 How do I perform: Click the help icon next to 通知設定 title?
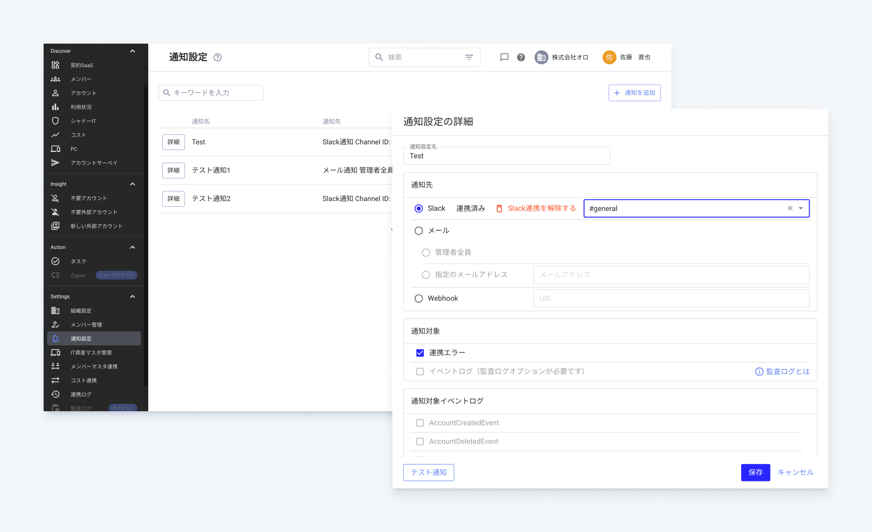coord(218,57)
